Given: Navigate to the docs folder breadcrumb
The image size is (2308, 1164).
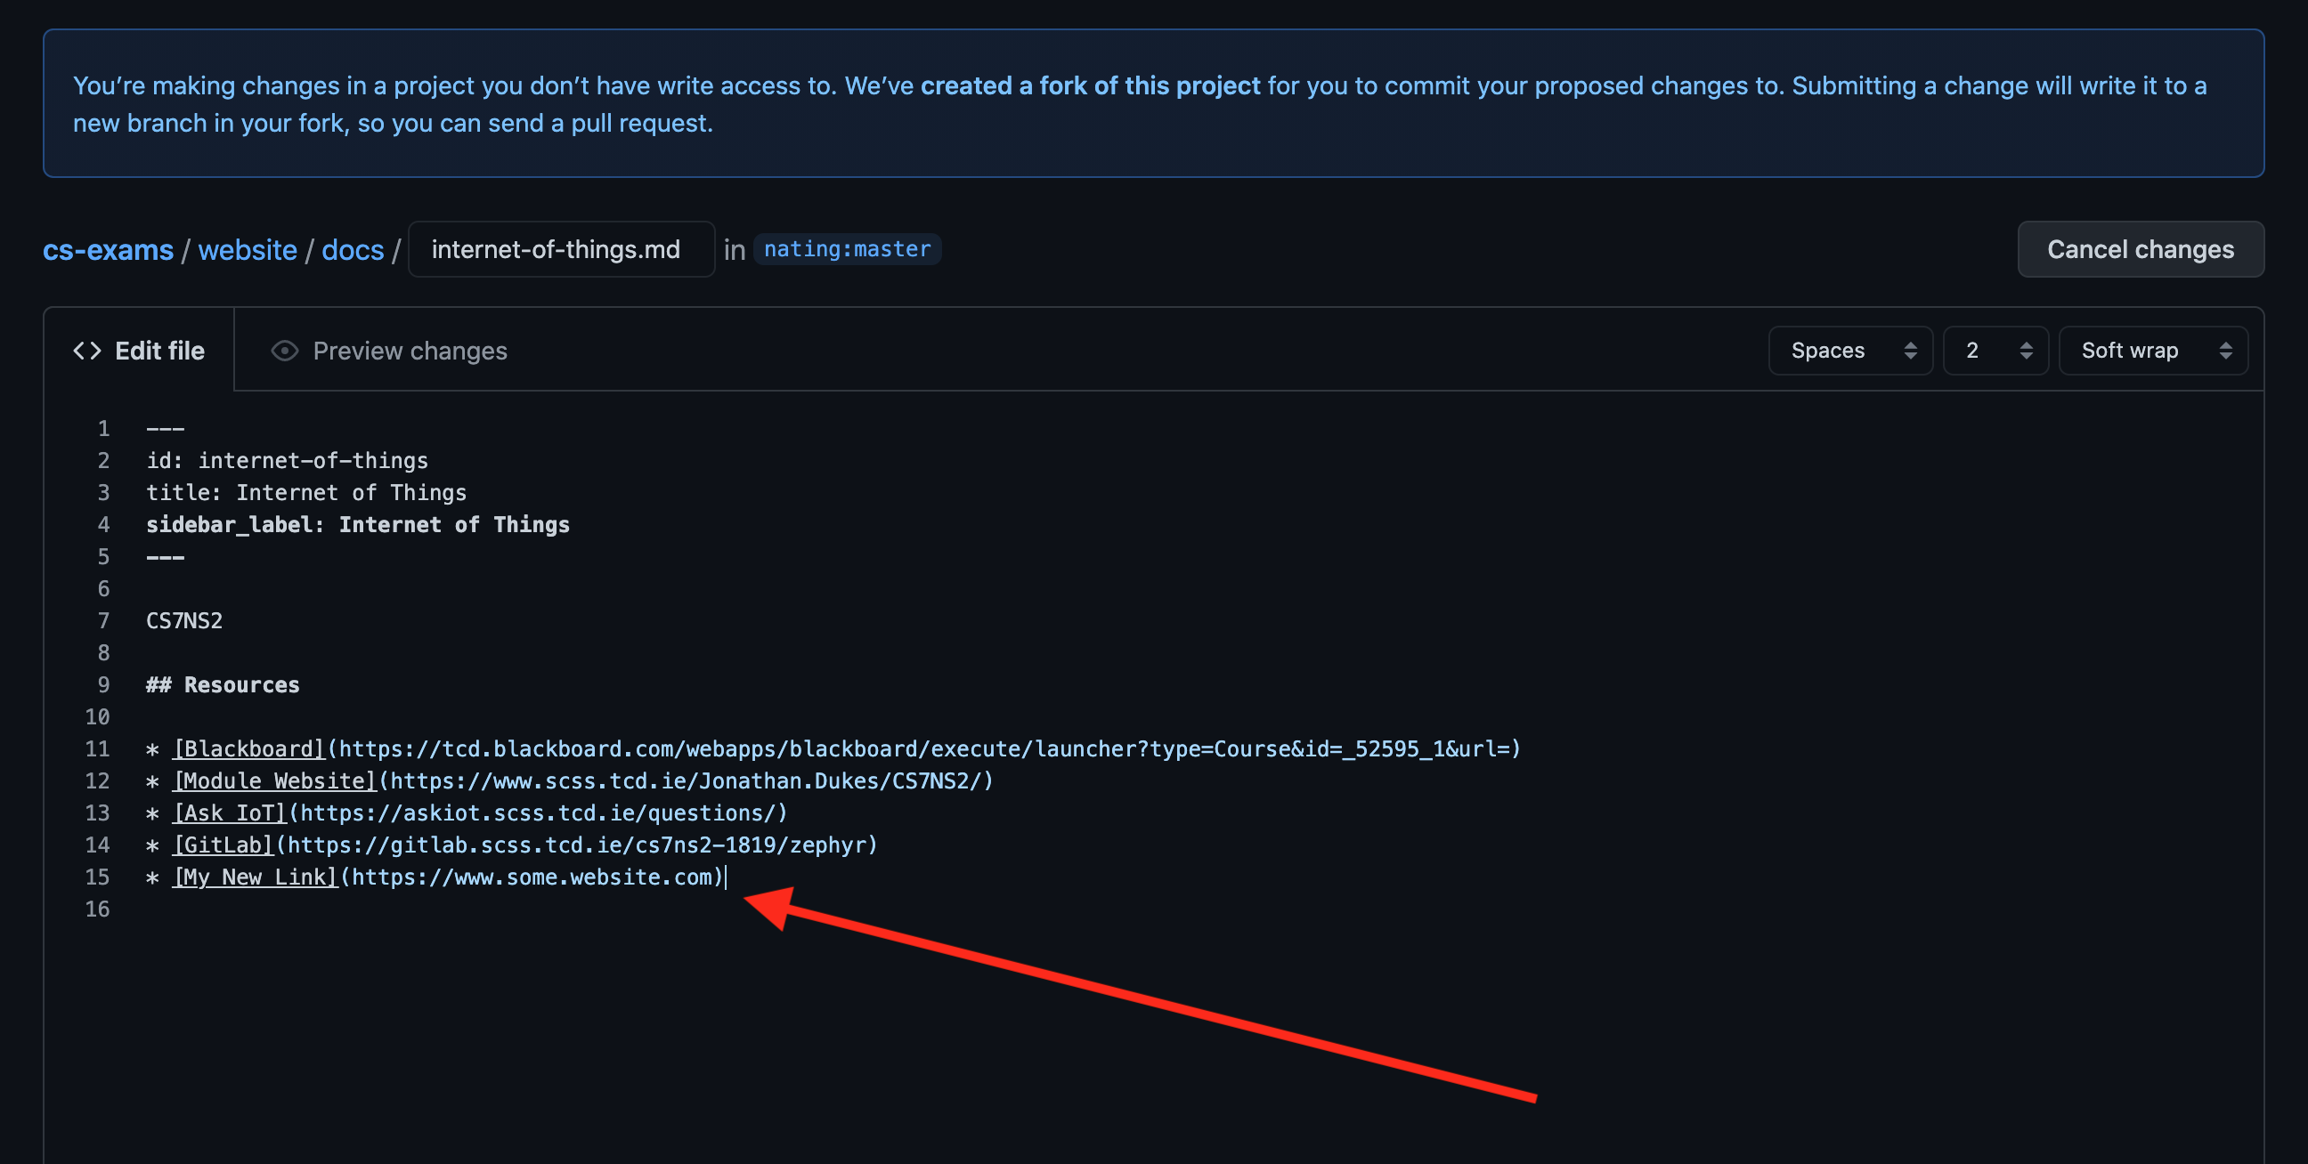Looking at the screenshot, I should click(352, 250).
